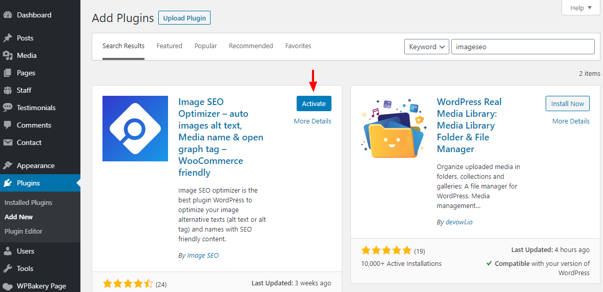
Task: Click the Posts pushpin icon
Action: tap(7, 38)
